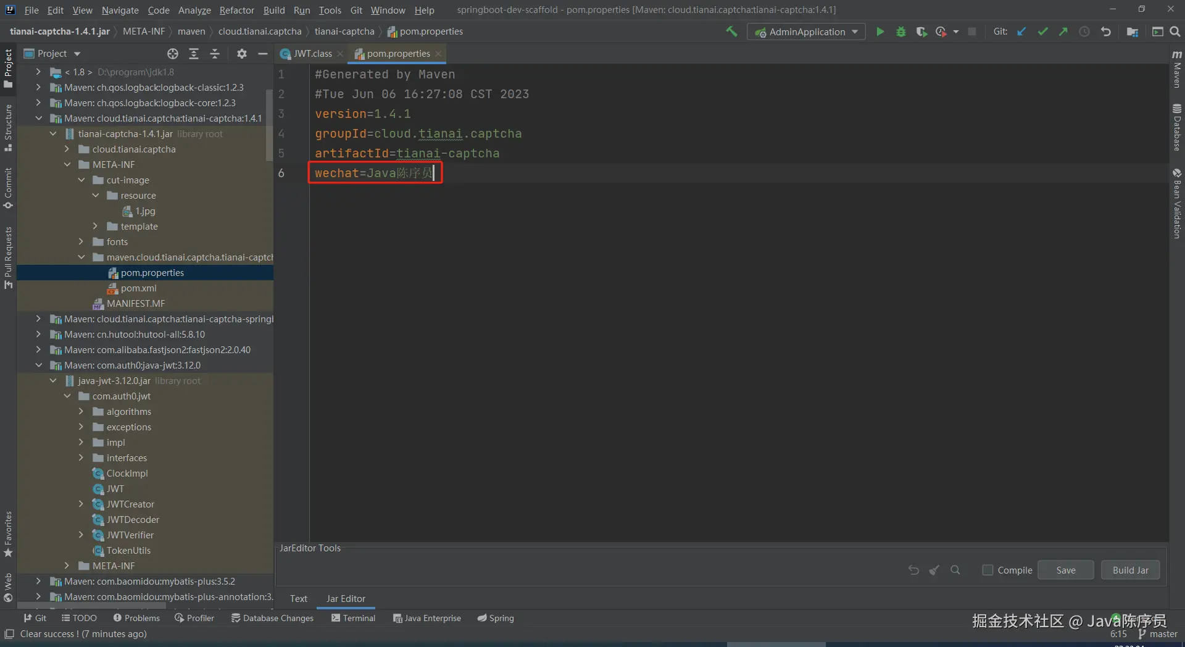Open the Bean Validation tool window

[1177, 203]
